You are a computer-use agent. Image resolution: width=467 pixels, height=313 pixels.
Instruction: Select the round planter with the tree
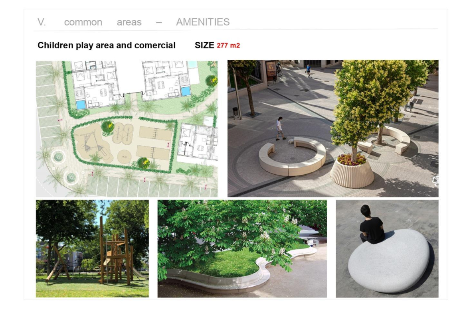tap(352, 172)
